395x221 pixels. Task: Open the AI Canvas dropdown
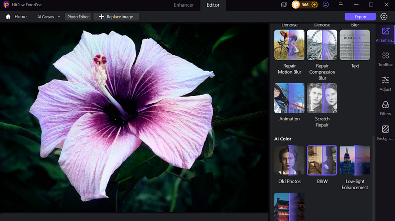49,17
